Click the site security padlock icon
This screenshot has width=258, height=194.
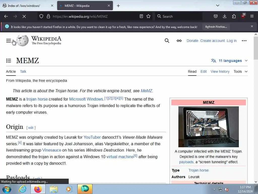point(48,16)
